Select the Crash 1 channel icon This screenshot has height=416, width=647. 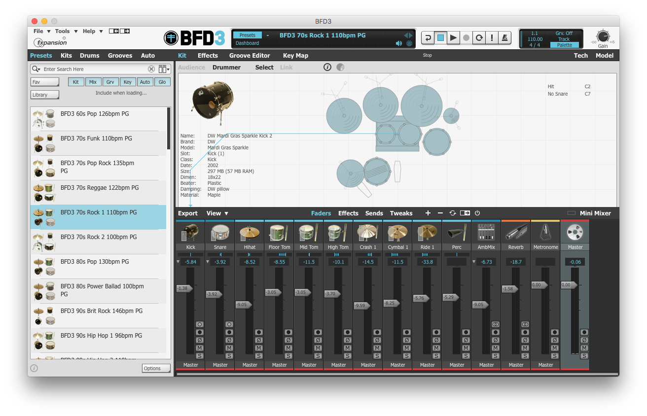(368, 232)
